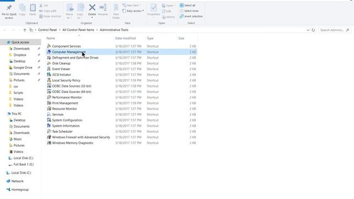Viewport: 354px width, 199px height.
Task: Open Google Drive in Quick access
Action: point(23,67)
